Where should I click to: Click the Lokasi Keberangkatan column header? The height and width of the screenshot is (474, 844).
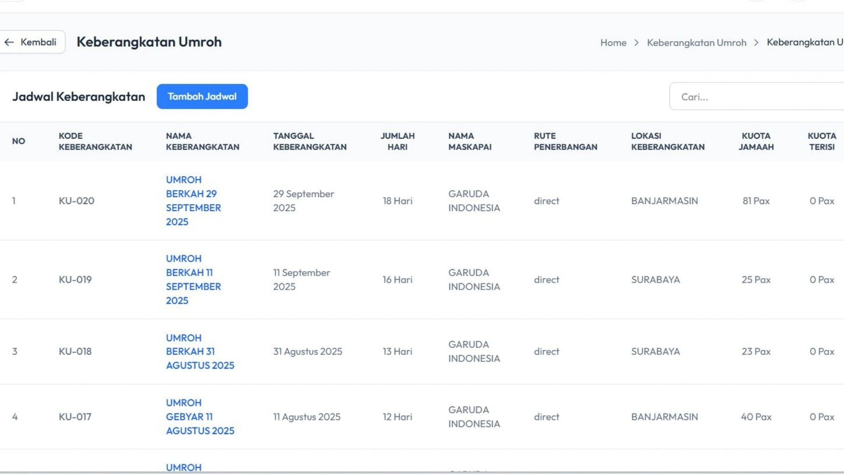pyautogui.click(x=667, y=141)
